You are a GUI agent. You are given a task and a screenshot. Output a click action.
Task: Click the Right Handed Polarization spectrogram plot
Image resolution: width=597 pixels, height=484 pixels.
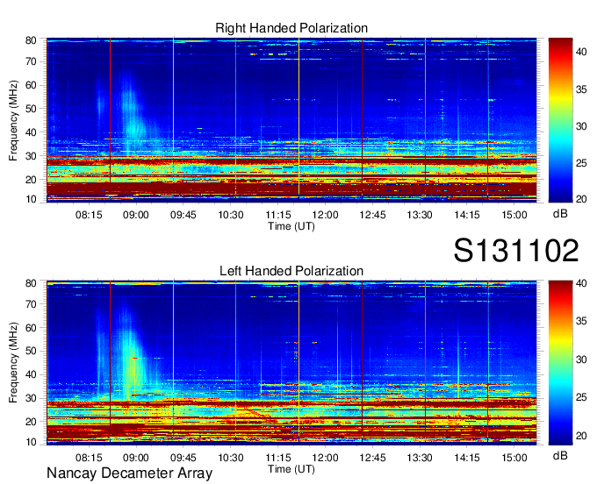[x=291, y=120]
